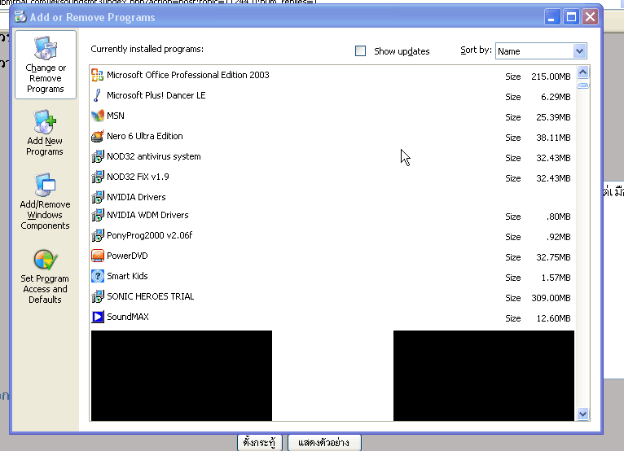The height and width of the screenshot is (451, 624).
Task: Click the 309.00MB size value
Action: click(551, 298)
